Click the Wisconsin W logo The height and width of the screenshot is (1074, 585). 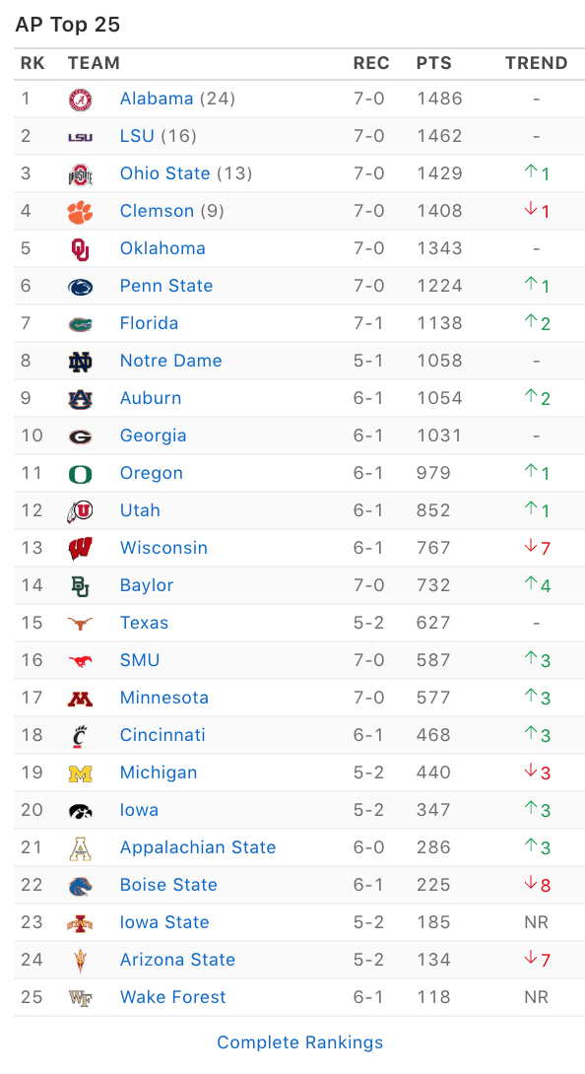pos(80,549)
